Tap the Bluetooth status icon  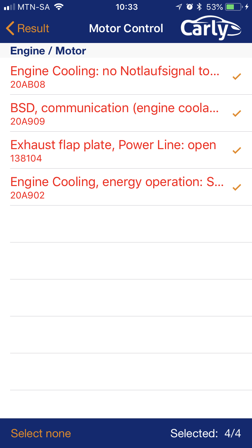[x=199, y=7]
